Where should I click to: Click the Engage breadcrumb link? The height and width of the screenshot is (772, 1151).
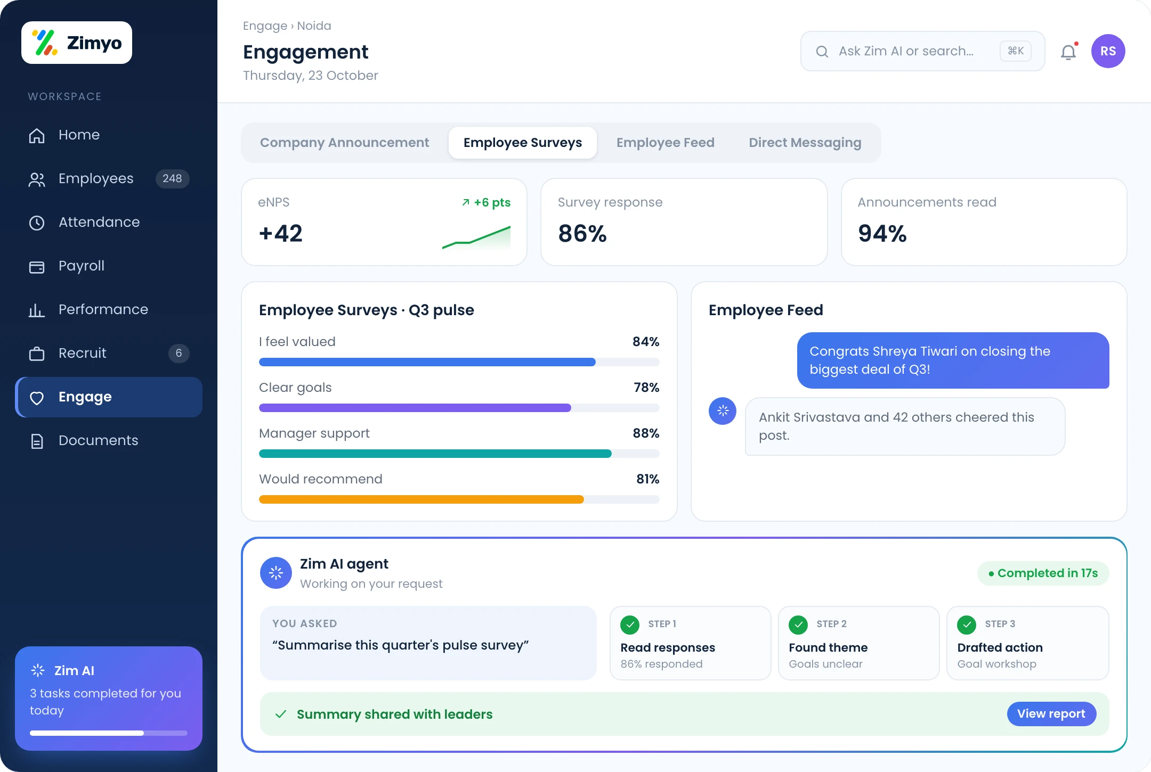[x=265, y=26]
